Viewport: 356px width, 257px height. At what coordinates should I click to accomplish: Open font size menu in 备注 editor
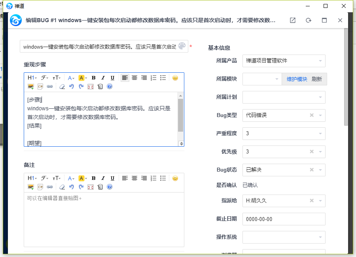pos(57,178)
